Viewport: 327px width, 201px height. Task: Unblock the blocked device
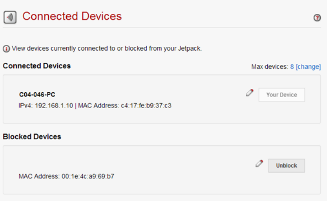(286, 166)
